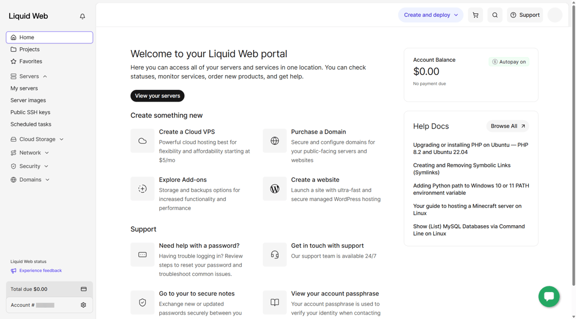The width and height of the screenshot is (576, 319).
Task: Open Creating and Removing Symbolic Links doc
Action: tap(462, 169)
